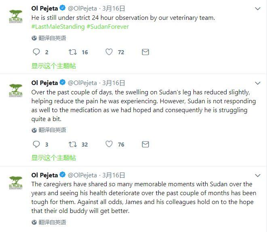267x232 pixels.
Task: Like the tweet with 72 likes
Action: coord(109,52)
